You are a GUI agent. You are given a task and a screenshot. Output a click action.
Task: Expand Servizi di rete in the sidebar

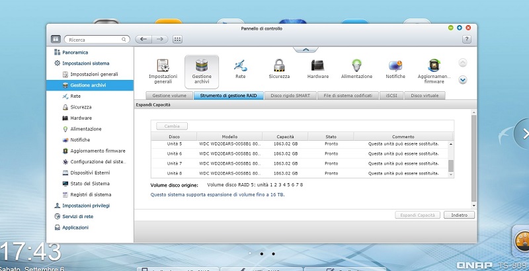tap(77, 216)
